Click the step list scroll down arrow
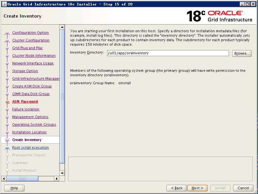The height and width of the screenshot is (194, 258). (62, 173)
